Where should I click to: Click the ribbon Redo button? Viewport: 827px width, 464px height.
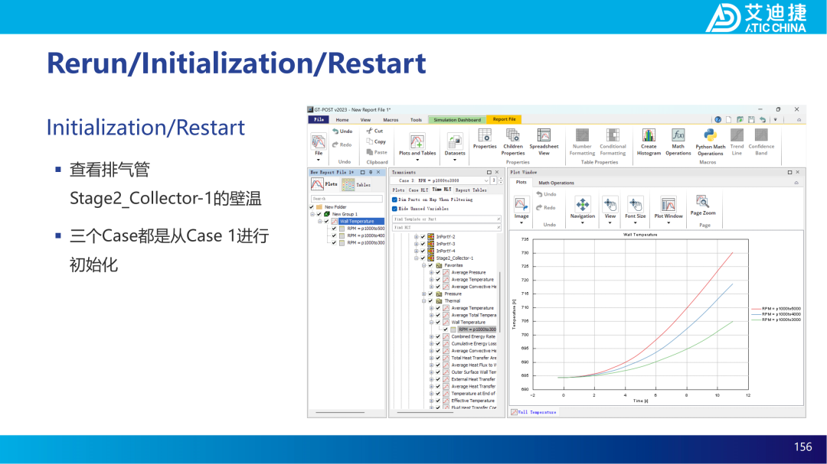click(x=342, y=144)
